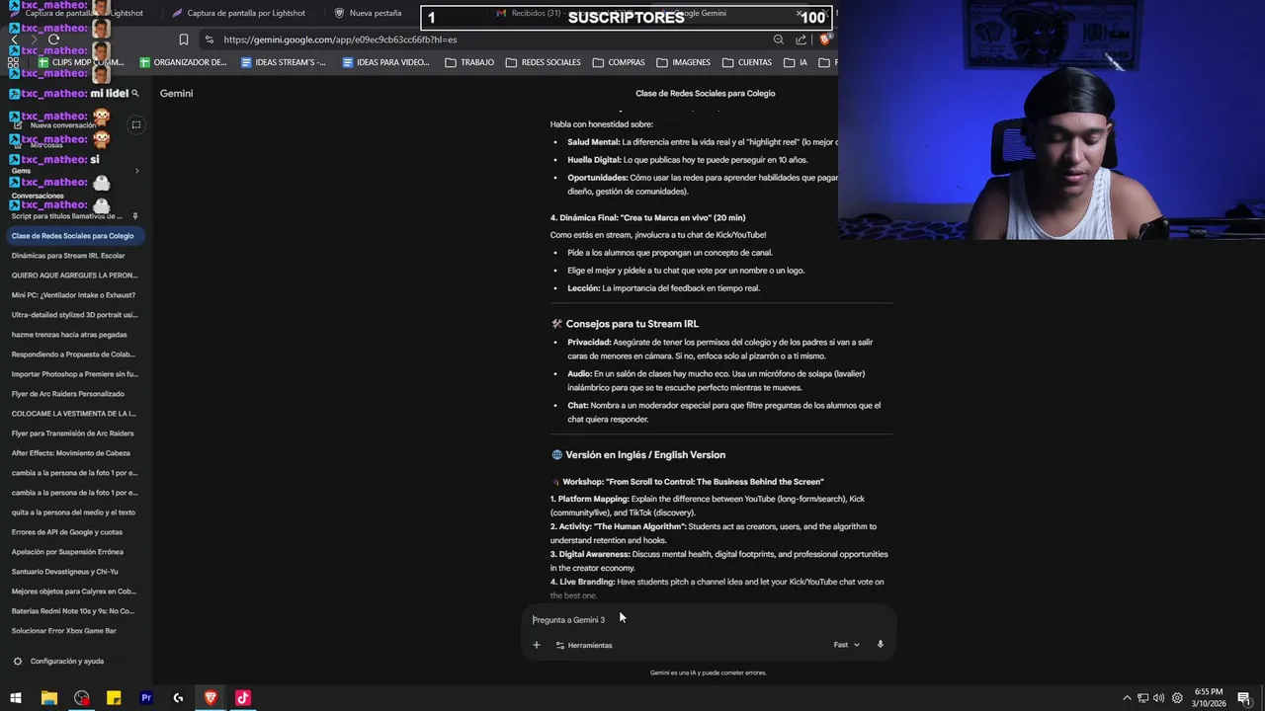Click the bookmark icon beside the address bar
1265x711 pixels.
(184, 39)
